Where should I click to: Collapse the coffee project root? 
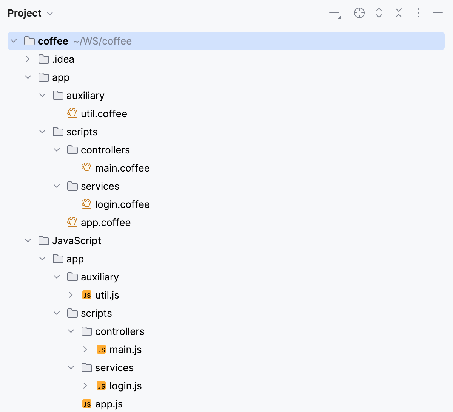point(14,41)
